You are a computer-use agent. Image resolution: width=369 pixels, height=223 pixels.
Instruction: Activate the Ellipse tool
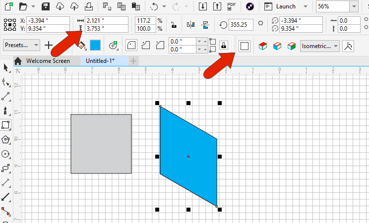coord(6,154)
